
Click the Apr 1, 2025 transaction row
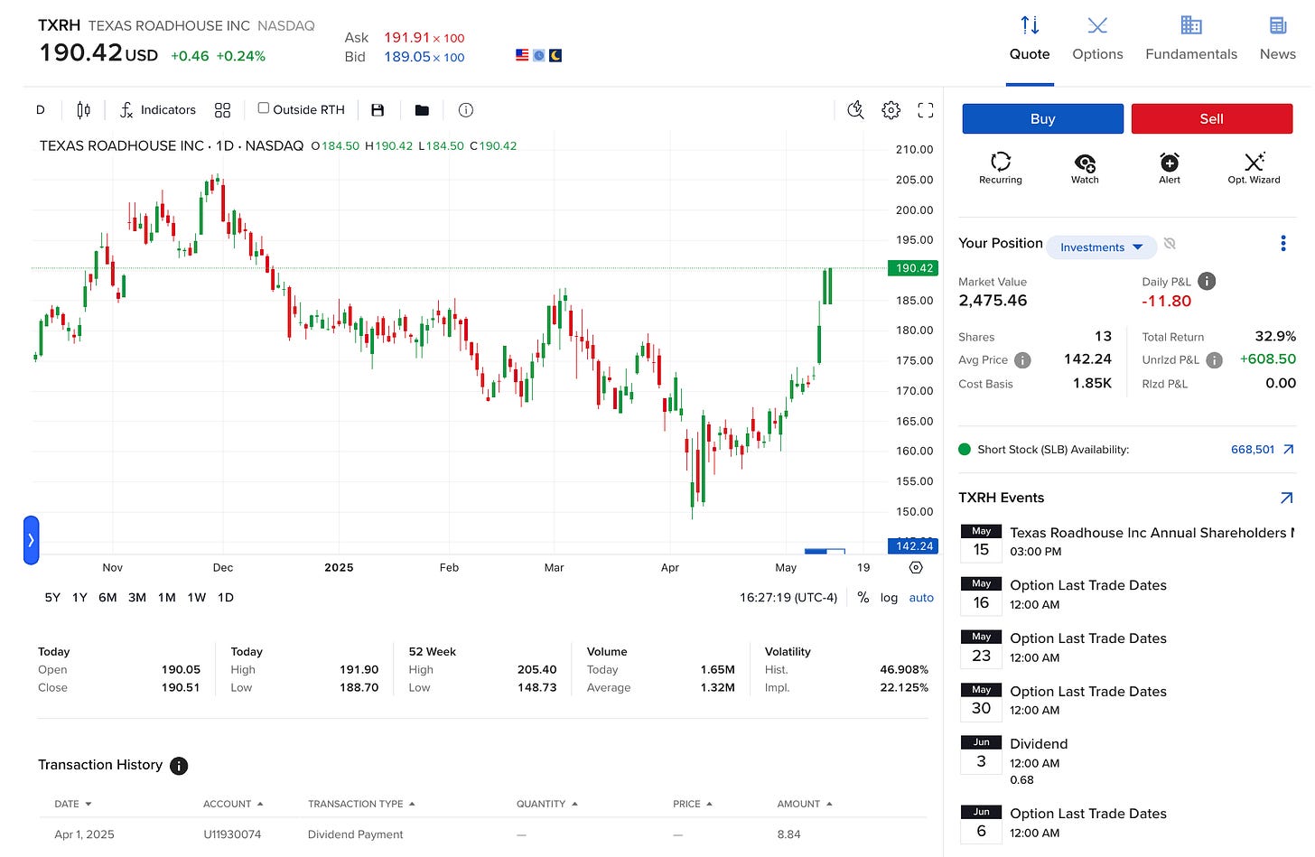(x=482, y=834)
